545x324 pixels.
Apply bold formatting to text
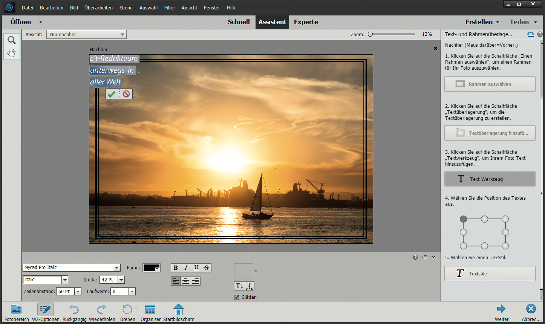(x=176, y=268)
